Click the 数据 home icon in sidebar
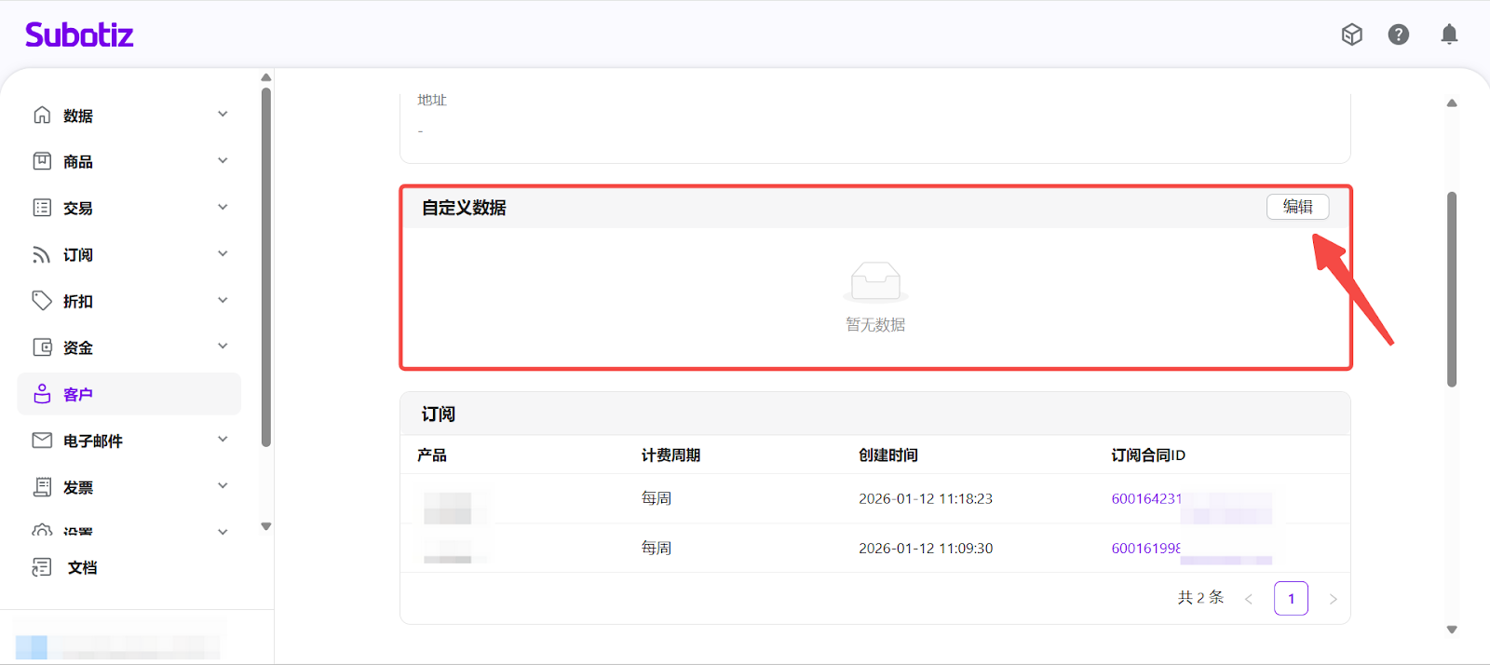The width and height of the screenshot is (1490, 665). 42,115
